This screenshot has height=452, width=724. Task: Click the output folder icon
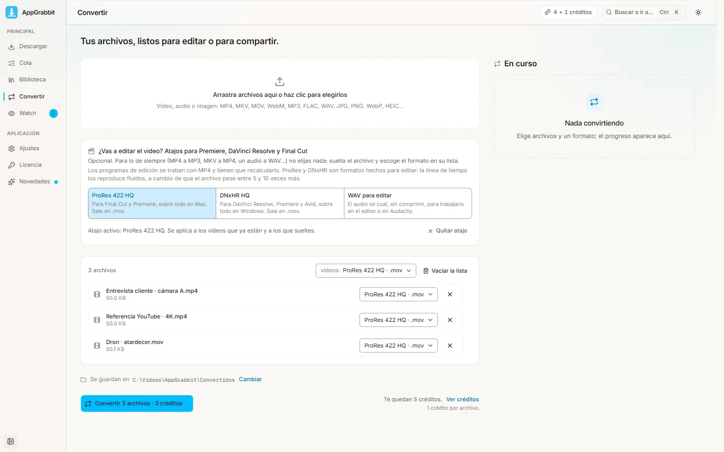coord(83,380)
